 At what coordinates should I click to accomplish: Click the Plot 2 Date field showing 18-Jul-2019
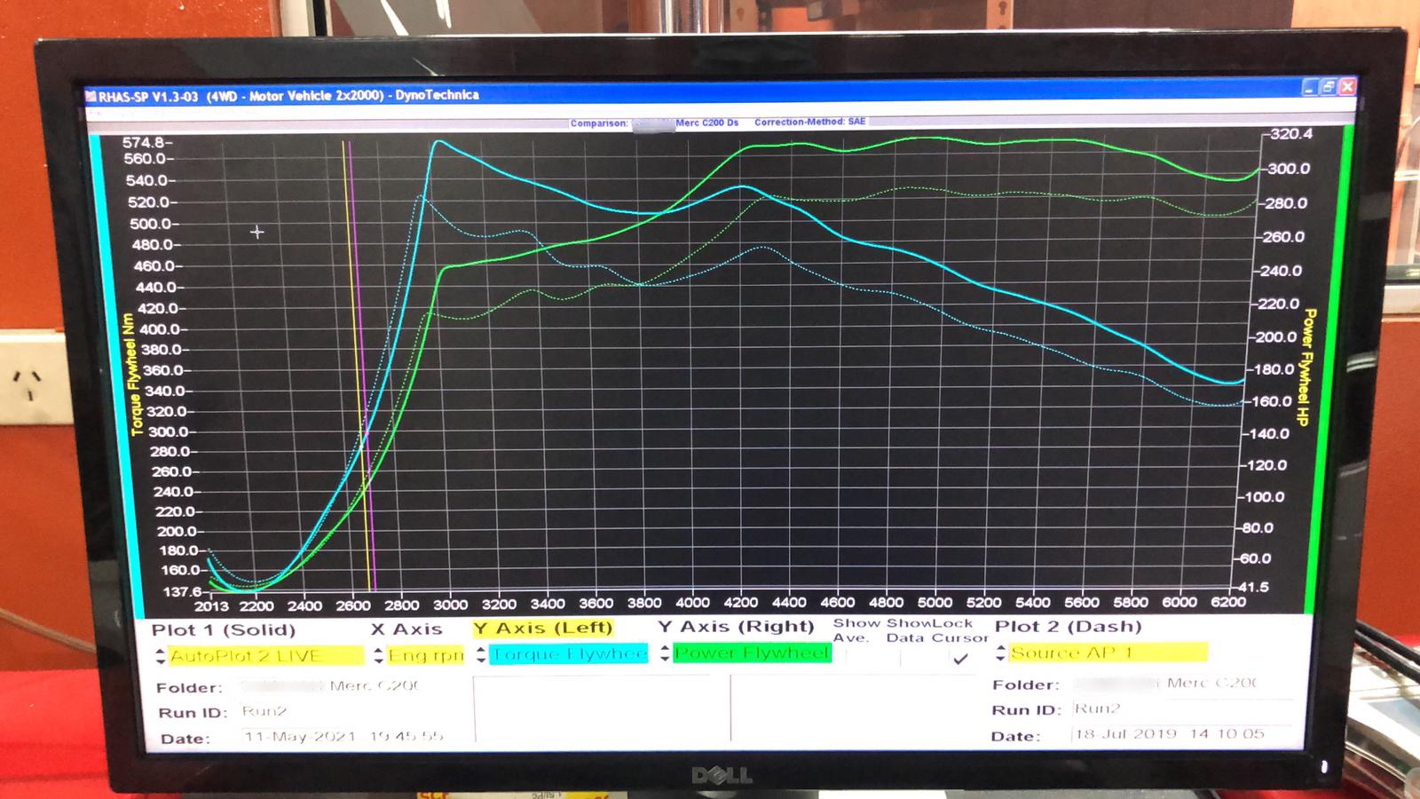pos(1180,734)
